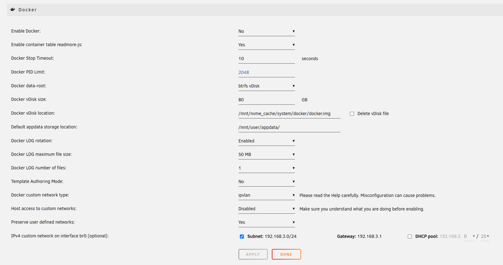
Task: Open Docker LOG number of files dropdown
Action: click(266, 168)
